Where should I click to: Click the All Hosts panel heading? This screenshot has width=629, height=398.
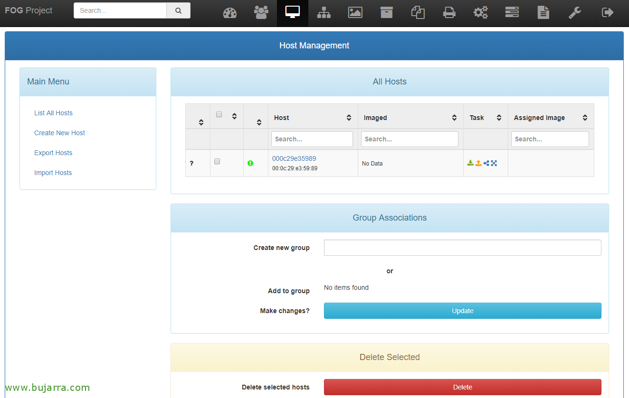(390, 82)
